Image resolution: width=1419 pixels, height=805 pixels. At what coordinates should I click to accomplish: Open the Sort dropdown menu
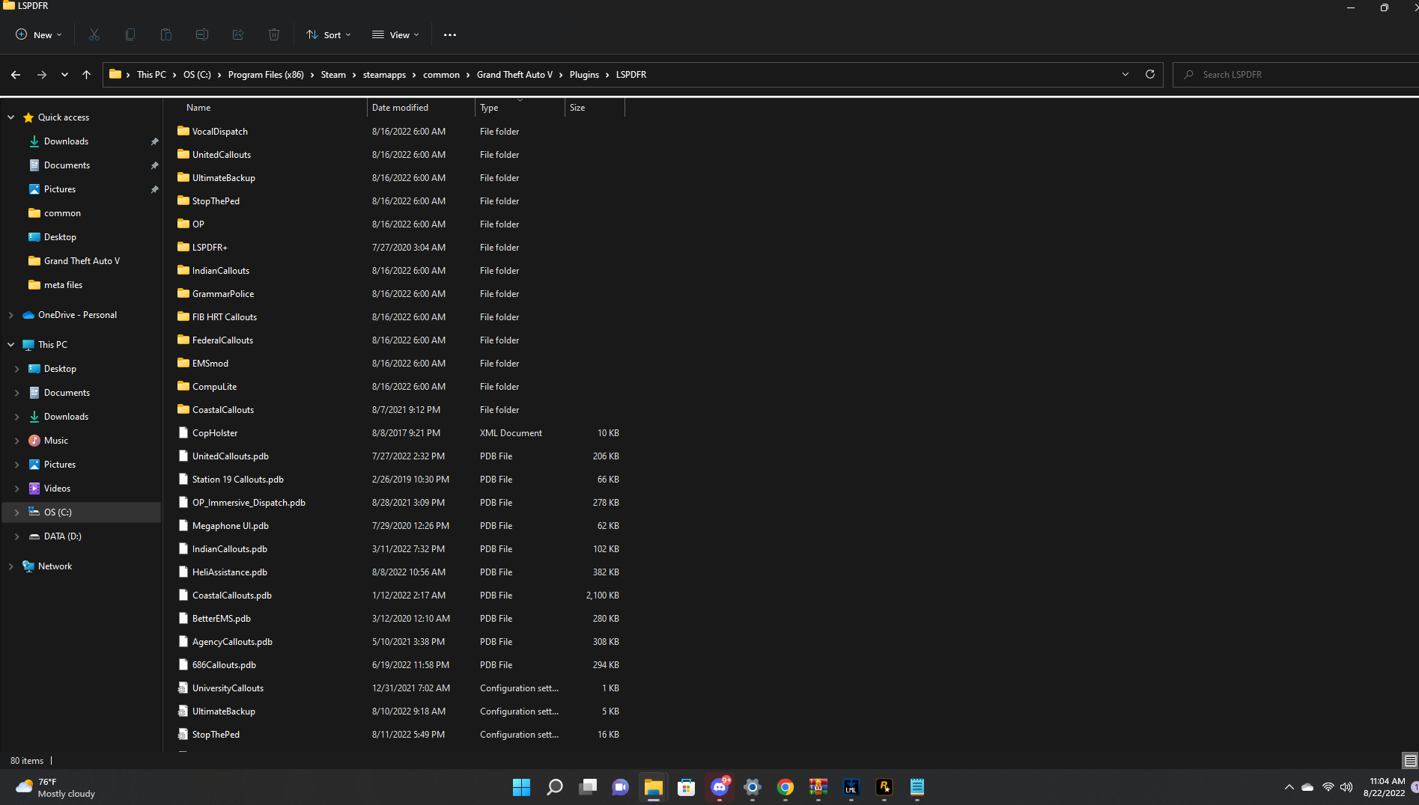click(328, 34)
